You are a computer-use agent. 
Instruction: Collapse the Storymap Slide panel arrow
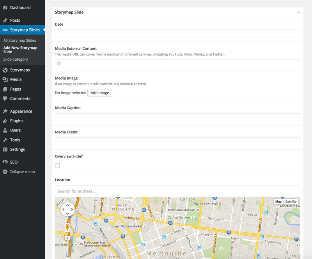[298, 12]
